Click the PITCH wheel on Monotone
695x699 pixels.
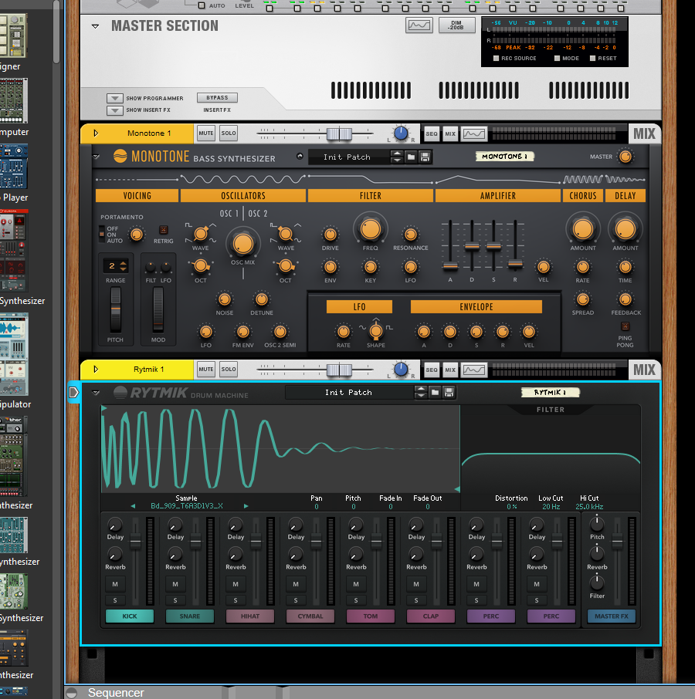(x=116, y=310)
